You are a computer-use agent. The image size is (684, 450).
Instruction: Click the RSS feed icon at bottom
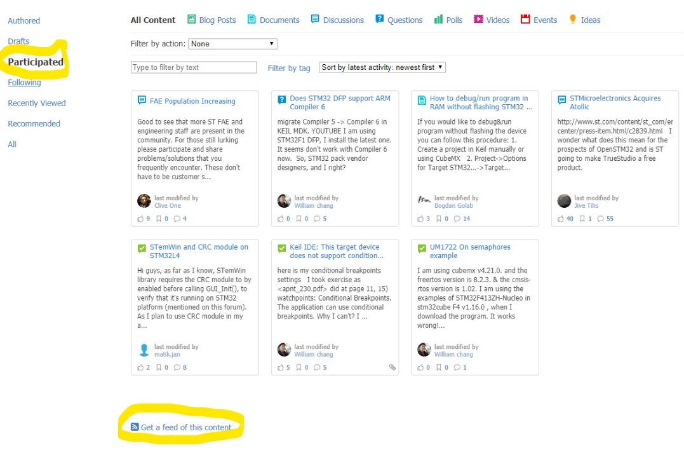click(x=135, y=427)
